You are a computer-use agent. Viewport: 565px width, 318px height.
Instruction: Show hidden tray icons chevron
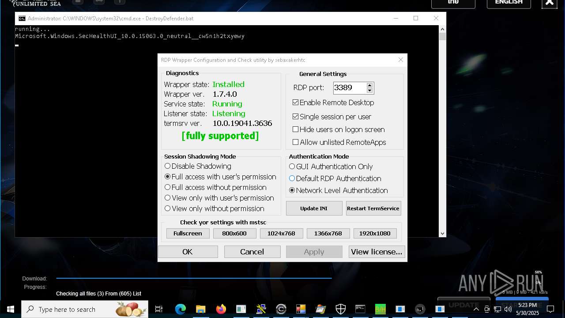click(476, 309)
